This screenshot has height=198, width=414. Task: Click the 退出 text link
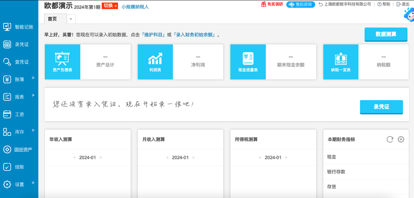(406, 4)
